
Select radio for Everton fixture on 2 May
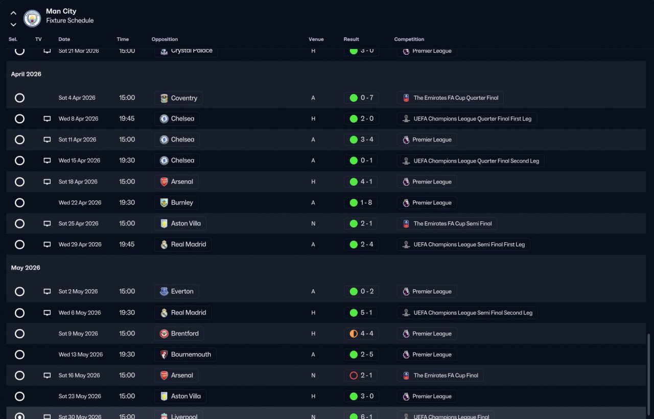pyautogui.click(x=19, y=291)
